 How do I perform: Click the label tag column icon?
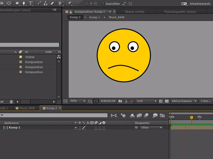[x=21, y=52]
